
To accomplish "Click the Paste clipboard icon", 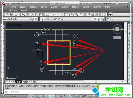I will [40, 14].
